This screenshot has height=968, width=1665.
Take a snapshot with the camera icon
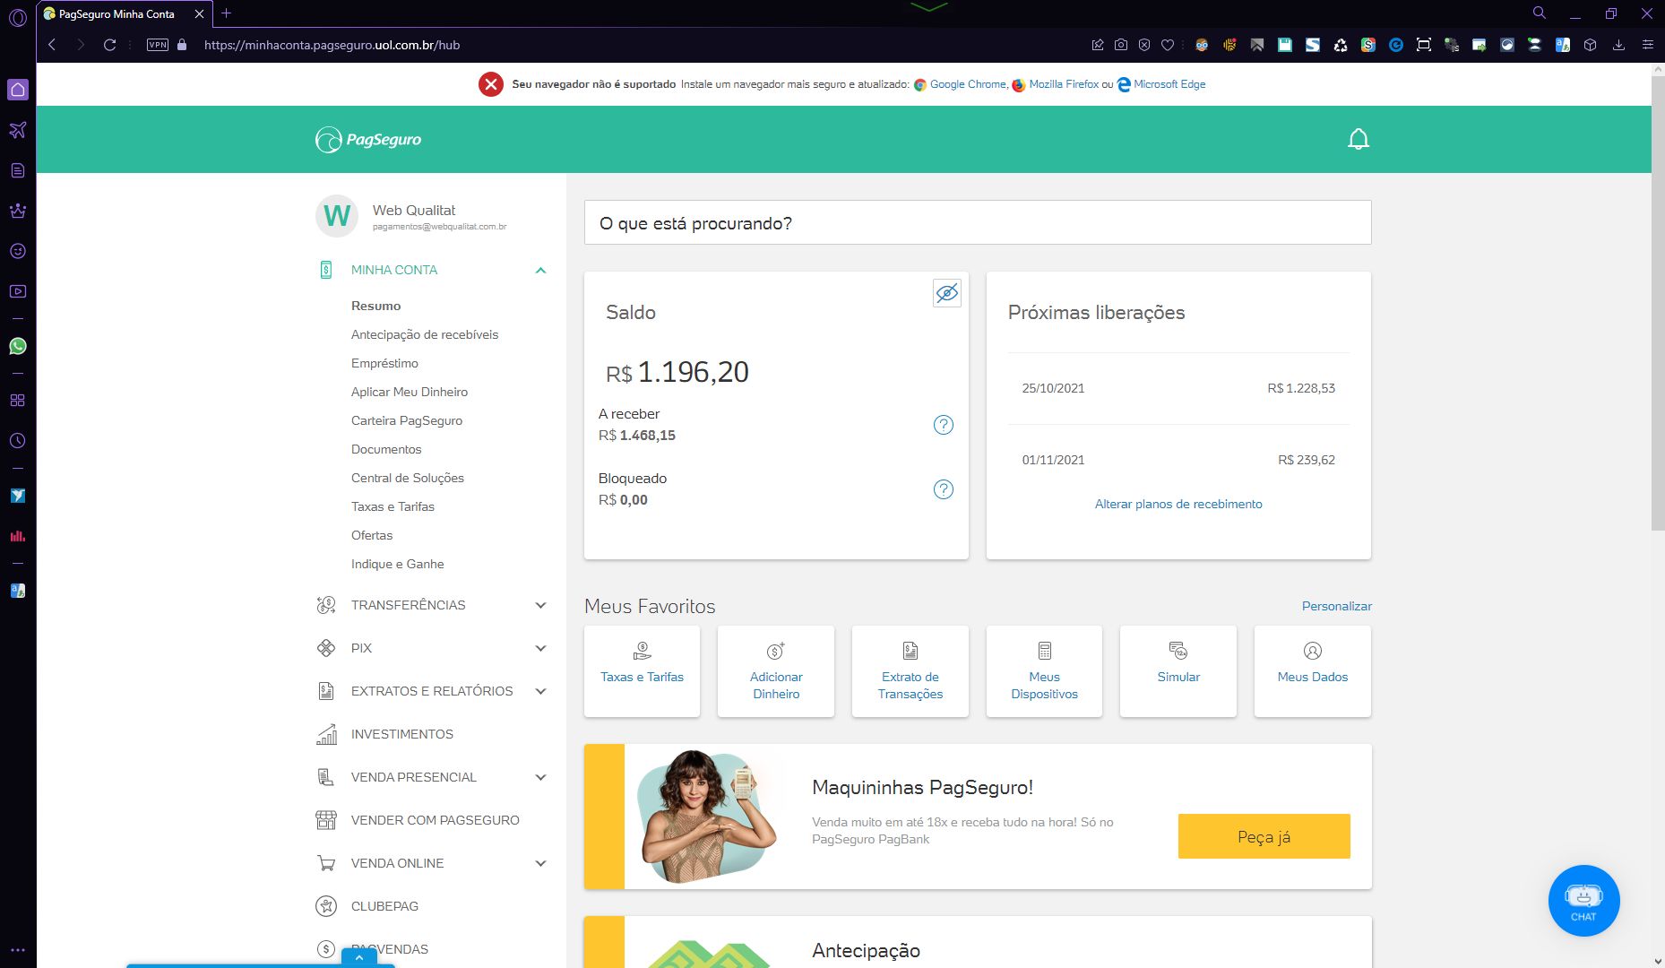(x=1121, y=45)
